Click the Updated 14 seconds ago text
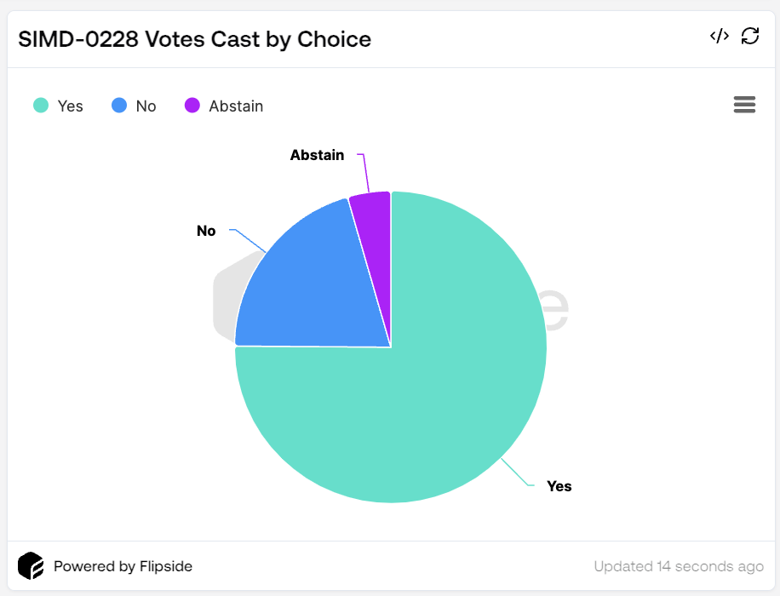 click(x=678, y=565)
